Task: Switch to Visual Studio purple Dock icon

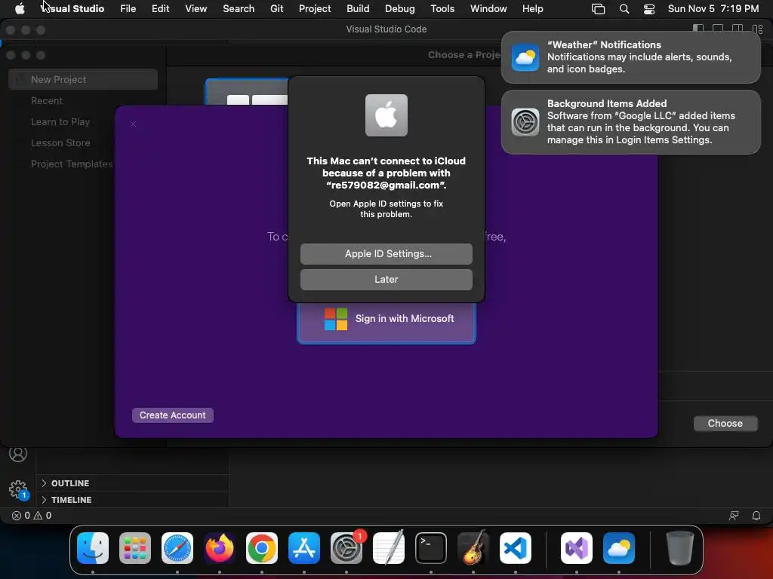Action: pyautogui.click(x=576, y=548)
